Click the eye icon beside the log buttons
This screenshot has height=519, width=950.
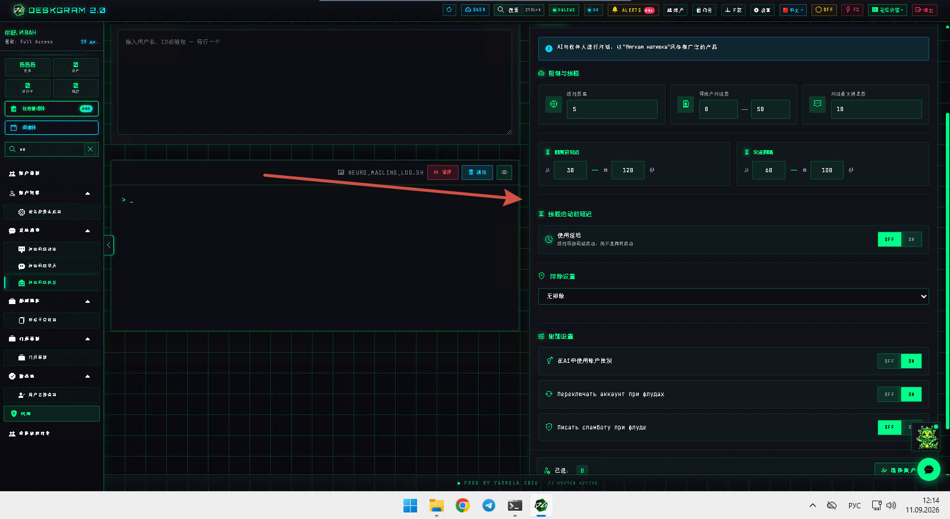click(x=504, y=172)
